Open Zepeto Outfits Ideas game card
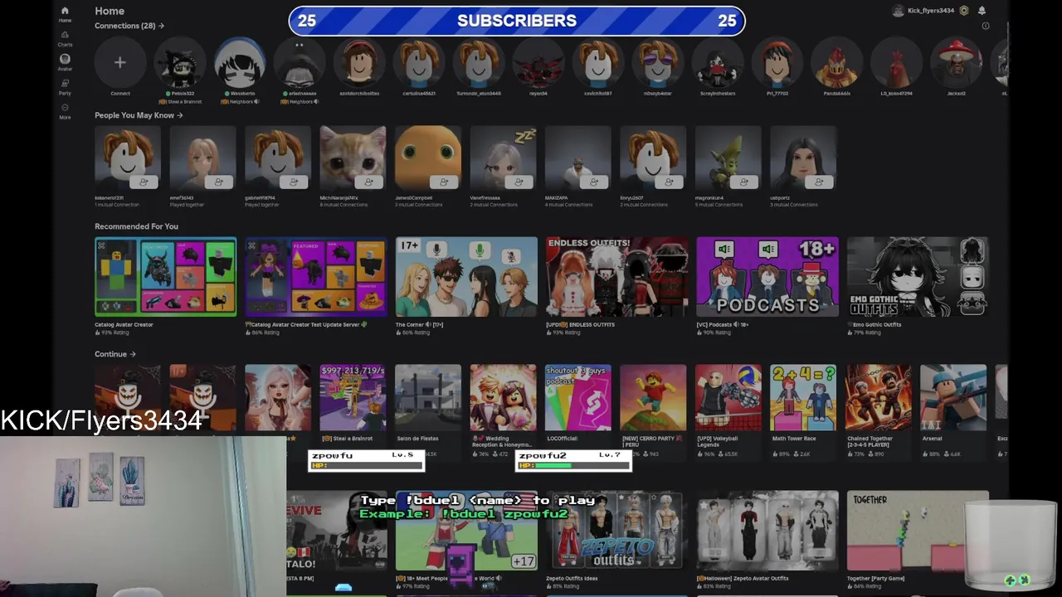This screenshot has height=597, width=1062. (616, 531)
